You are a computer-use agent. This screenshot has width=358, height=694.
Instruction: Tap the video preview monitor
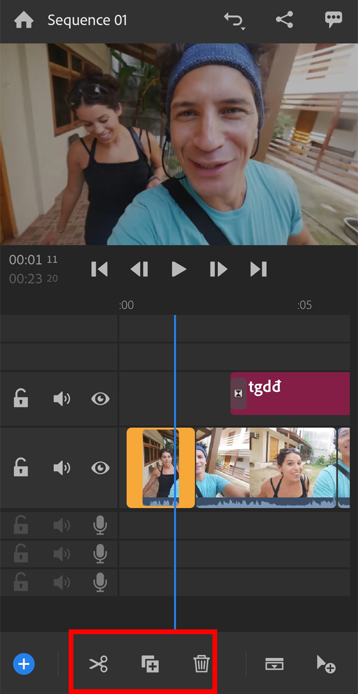point(179,144)
